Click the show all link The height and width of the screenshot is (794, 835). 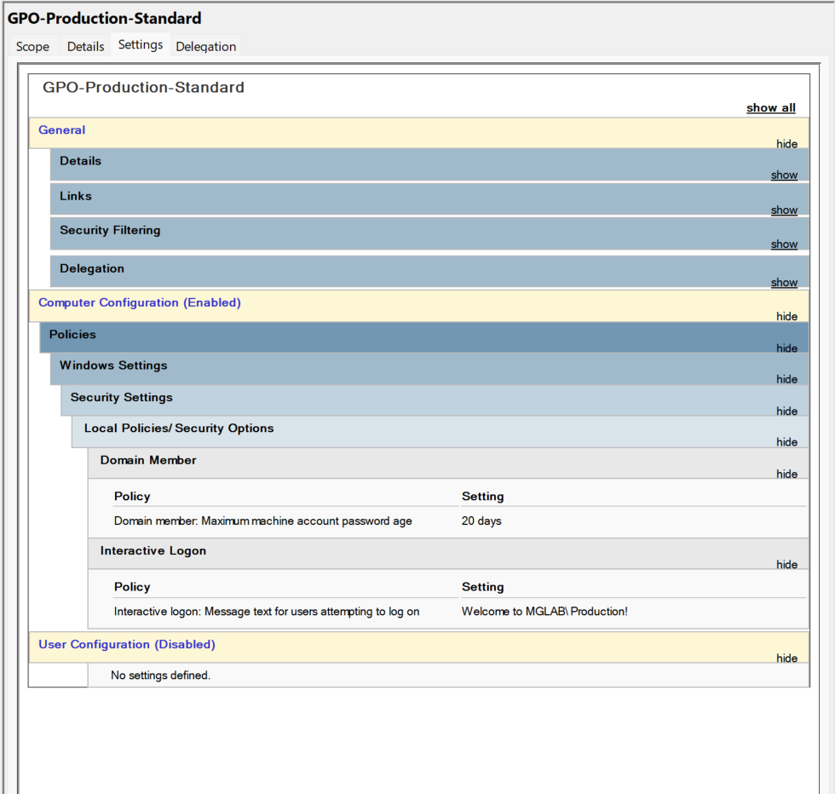pyautogui.click(x=770, y=107)
